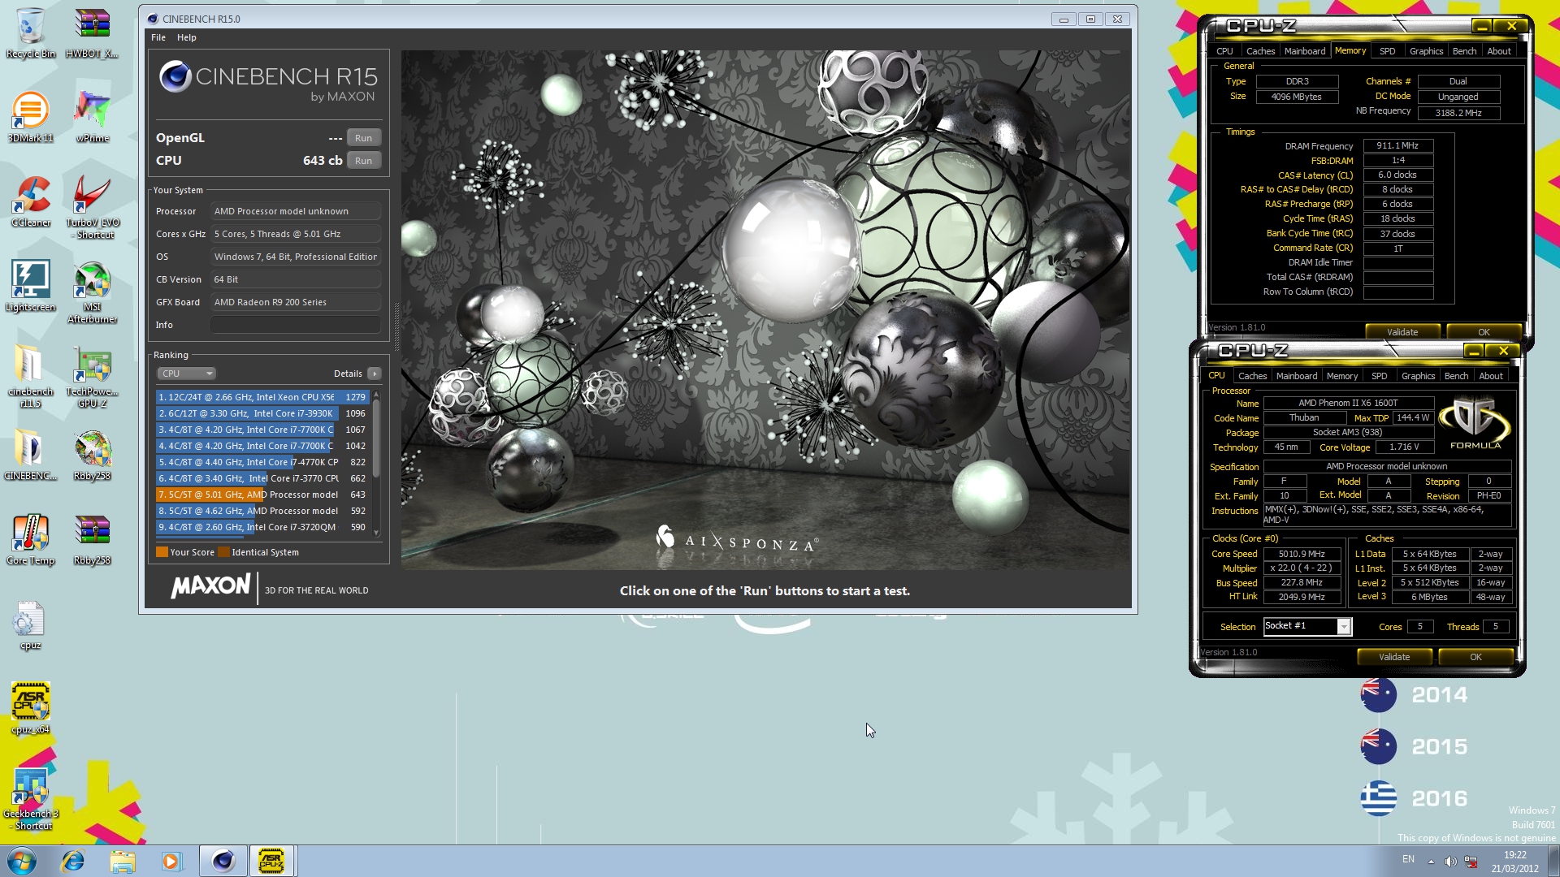
Task: Click Validate in lower CPU-Z window
Action: pos(1394,657)
